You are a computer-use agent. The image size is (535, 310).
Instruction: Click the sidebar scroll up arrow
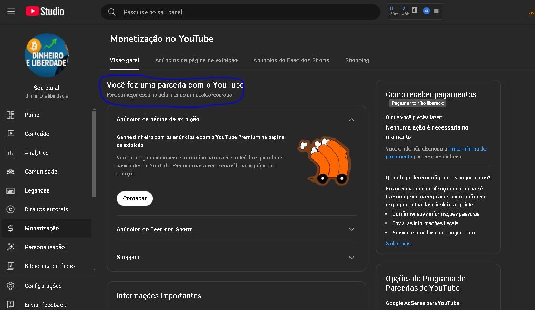tap(94, 109)
